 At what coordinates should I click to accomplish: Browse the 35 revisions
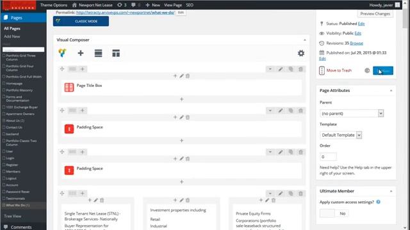click(356, 43)
